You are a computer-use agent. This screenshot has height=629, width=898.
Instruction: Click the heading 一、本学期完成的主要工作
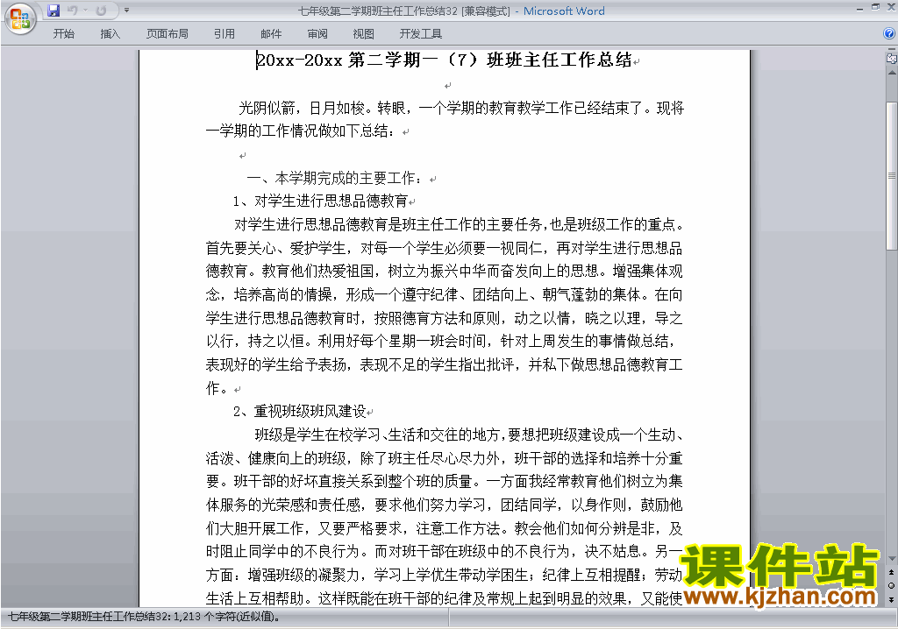(x=338, y=178)
